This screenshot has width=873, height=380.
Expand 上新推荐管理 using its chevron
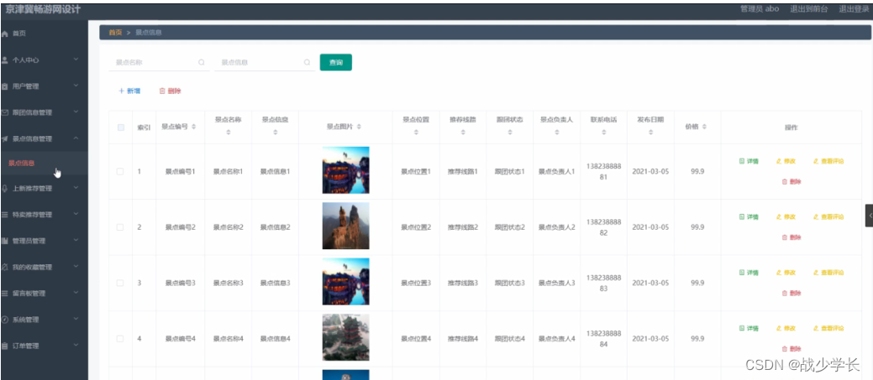tap(76, 188)
